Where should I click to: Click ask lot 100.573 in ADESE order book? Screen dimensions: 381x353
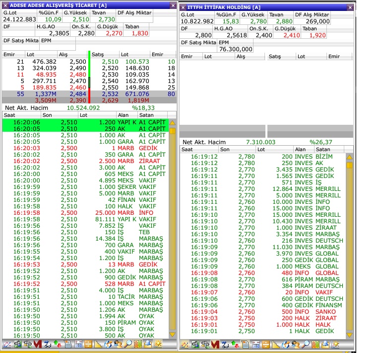pyautogui.click(x=137, y=62)
